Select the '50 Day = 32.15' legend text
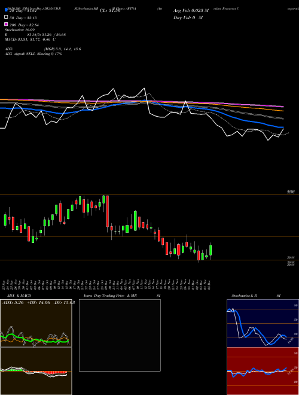 (x=23, y=18)
